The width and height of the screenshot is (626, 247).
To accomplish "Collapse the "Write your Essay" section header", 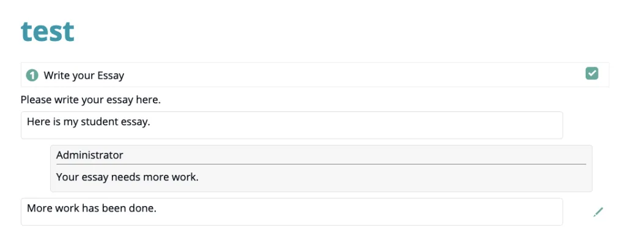I will click(315, 75).
